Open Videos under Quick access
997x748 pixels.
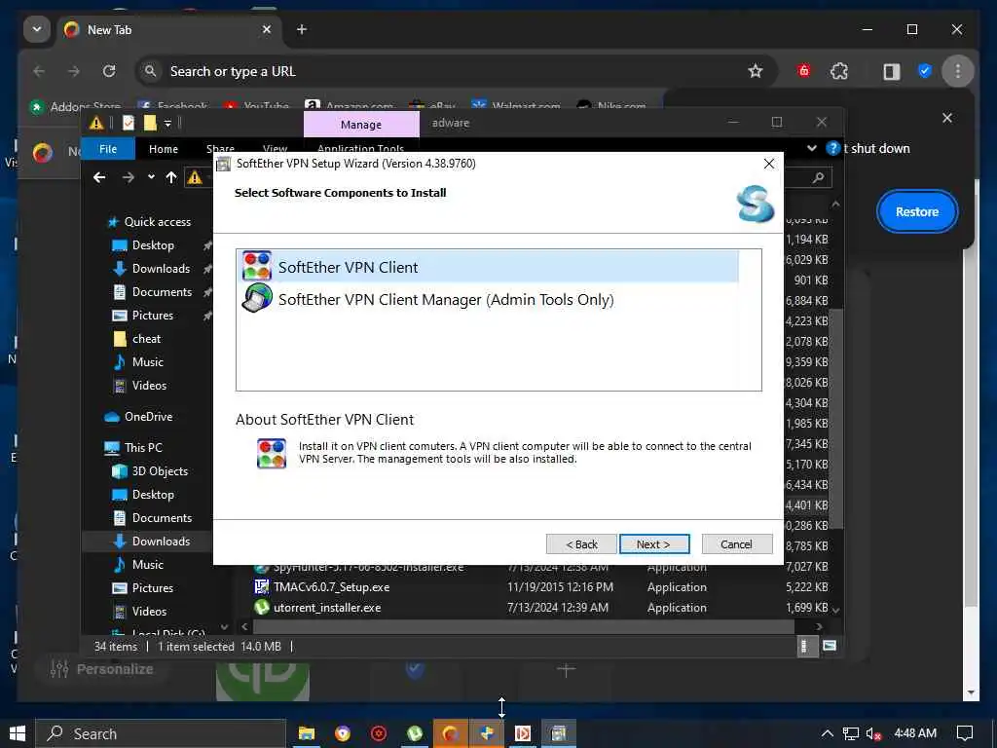[x=149, y=386]
